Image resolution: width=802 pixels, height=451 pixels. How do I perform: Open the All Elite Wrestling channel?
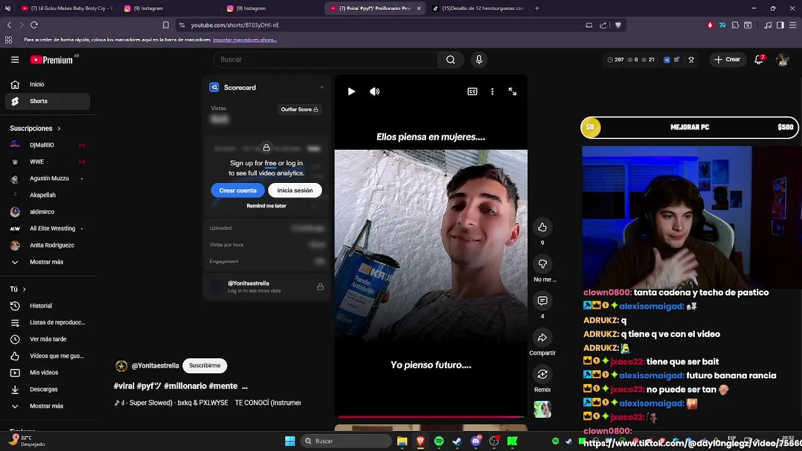48,229
